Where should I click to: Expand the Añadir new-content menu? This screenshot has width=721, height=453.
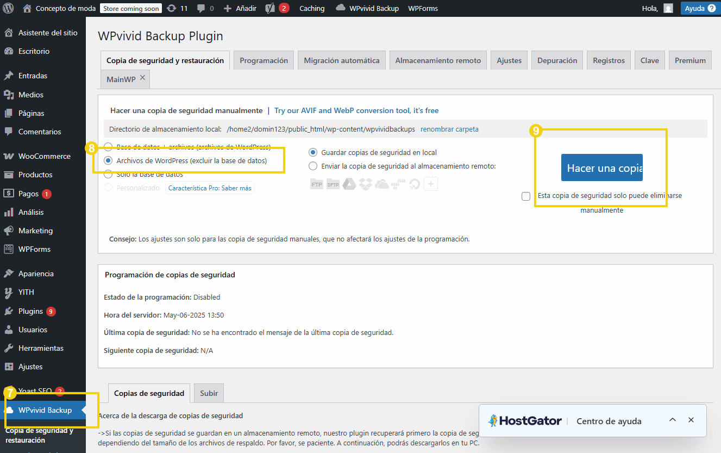[x=240, y=8]
